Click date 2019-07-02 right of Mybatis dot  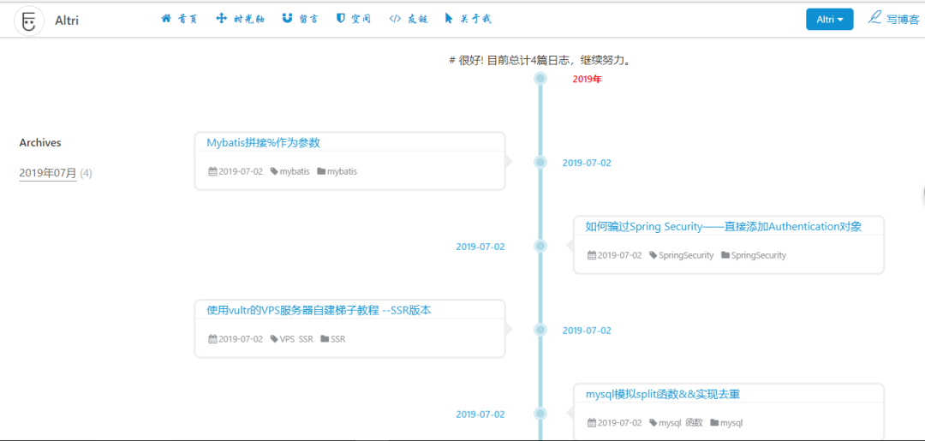[x=587, y=163]
